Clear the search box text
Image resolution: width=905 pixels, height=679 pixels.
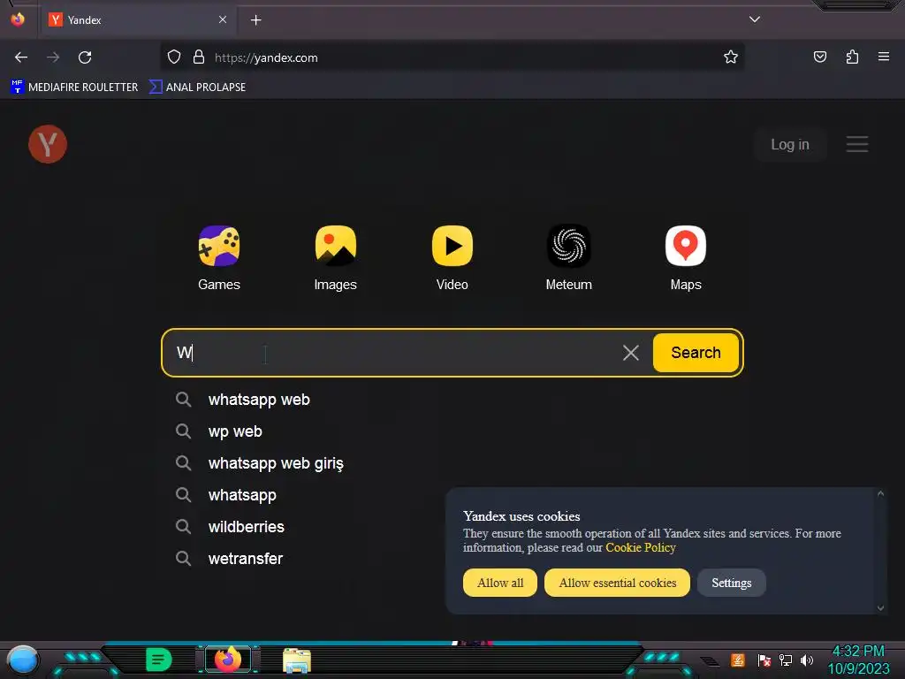(x=630, y=353)
